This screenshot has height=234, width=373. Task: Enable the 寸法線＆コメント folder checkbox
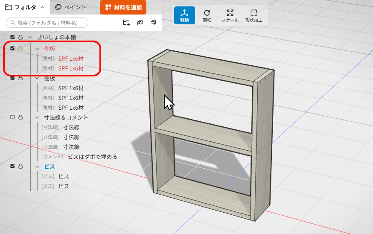(12, 117)
